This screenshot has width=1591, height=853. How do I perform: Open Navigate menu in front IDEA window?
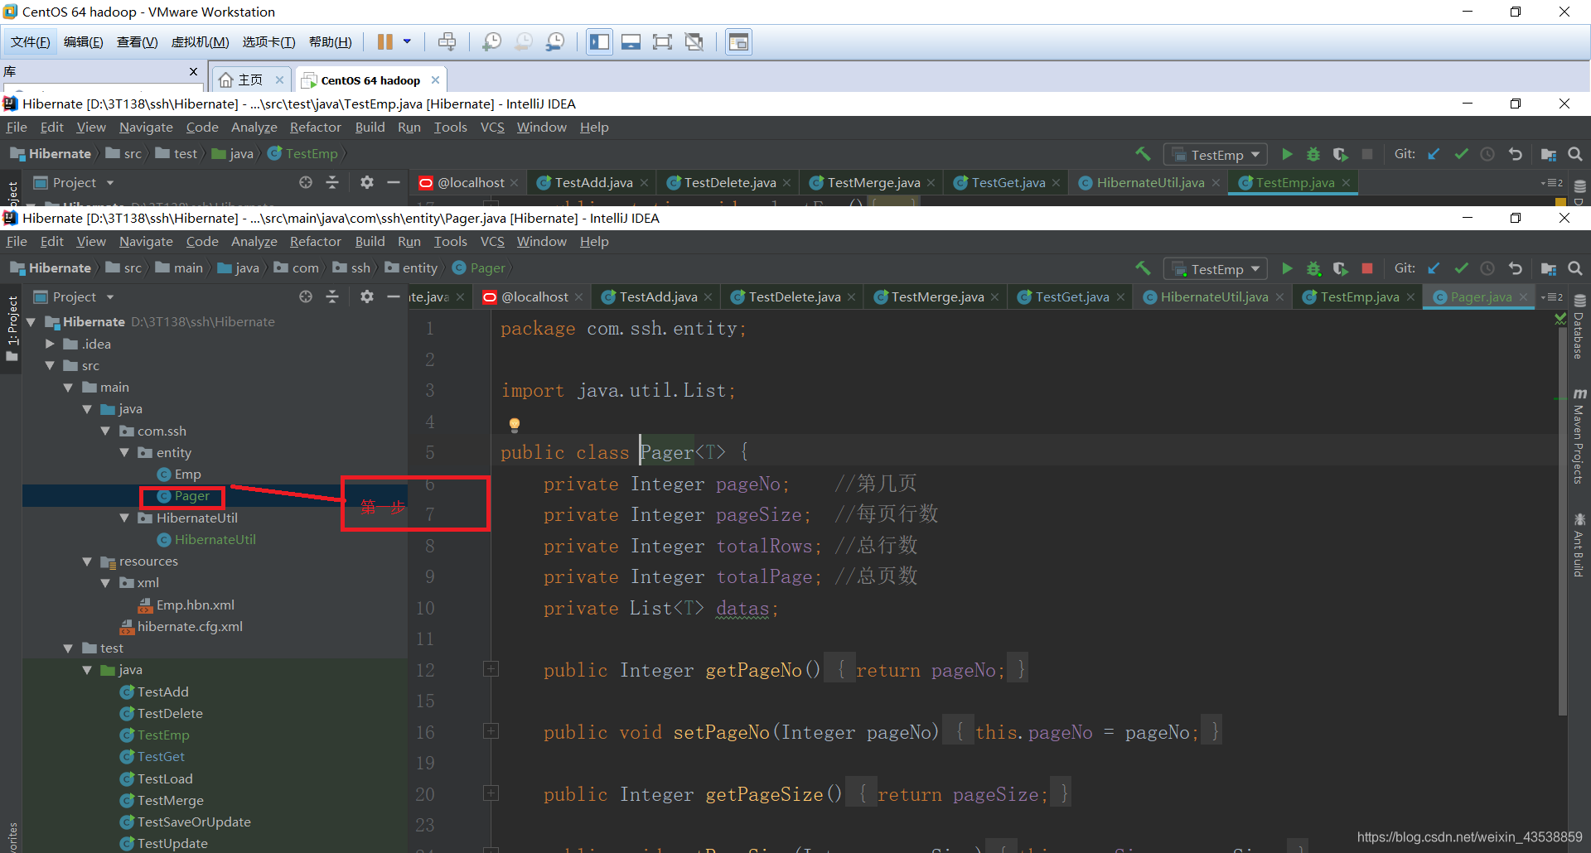tap(146, 241)
